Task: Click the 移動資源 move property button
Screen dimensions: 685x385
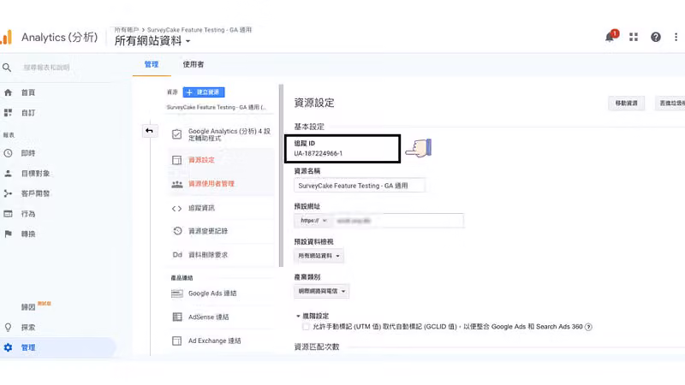Action: tap(627, 103)
